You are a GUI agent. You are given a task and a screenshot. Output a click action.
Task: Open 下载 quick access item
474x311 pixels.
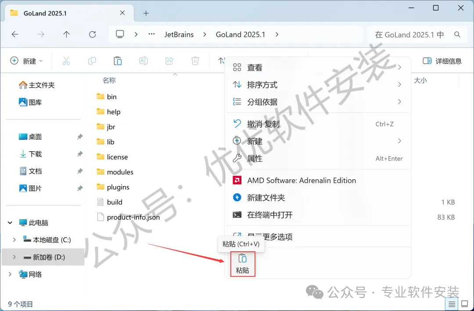pos(30,154)
